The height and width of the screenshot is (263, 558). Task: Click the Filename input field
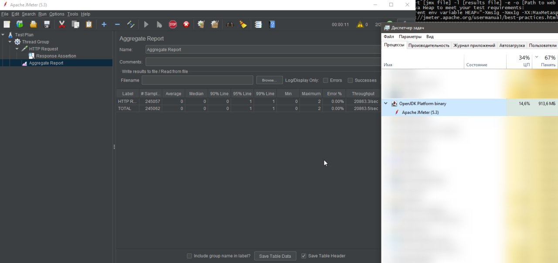pos(197,80)
